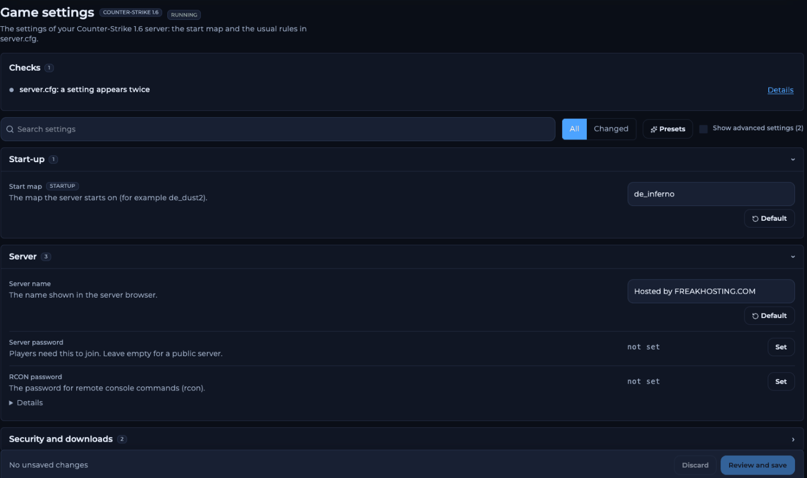Click the Checks panel heading

[x=24, y=68]
